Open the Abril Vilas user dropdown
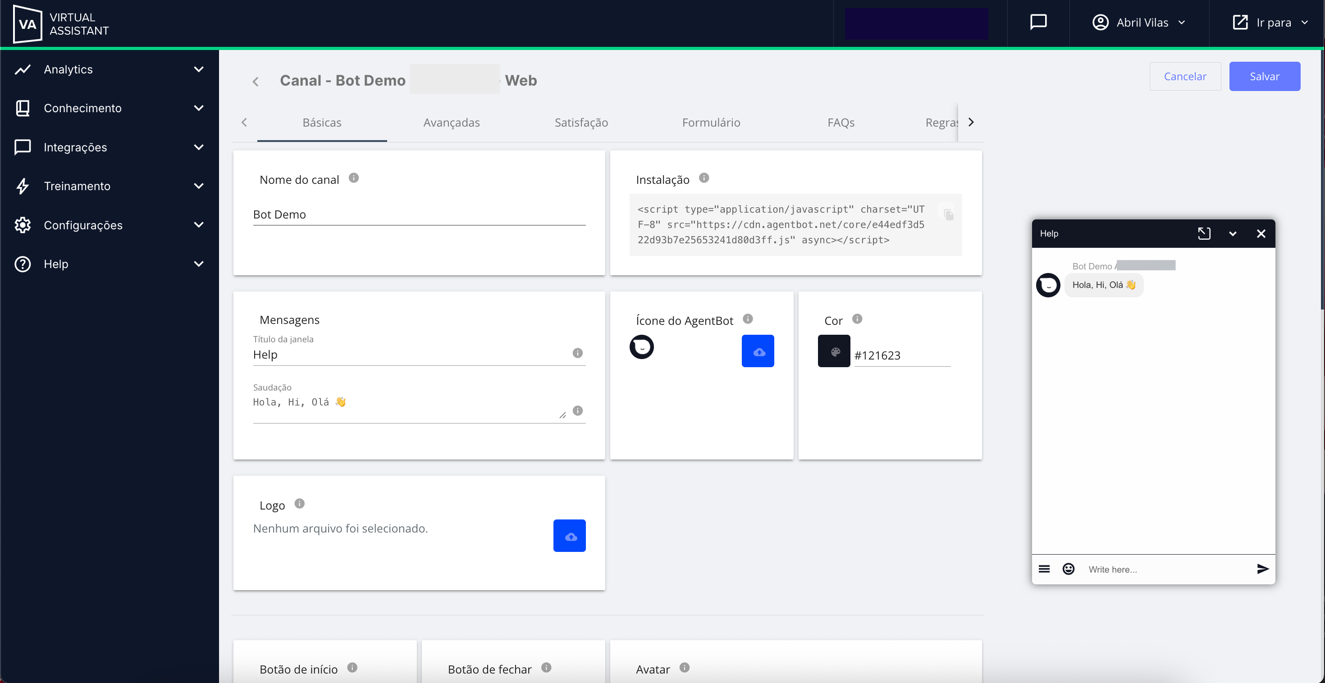 [x=1138, y=23]
